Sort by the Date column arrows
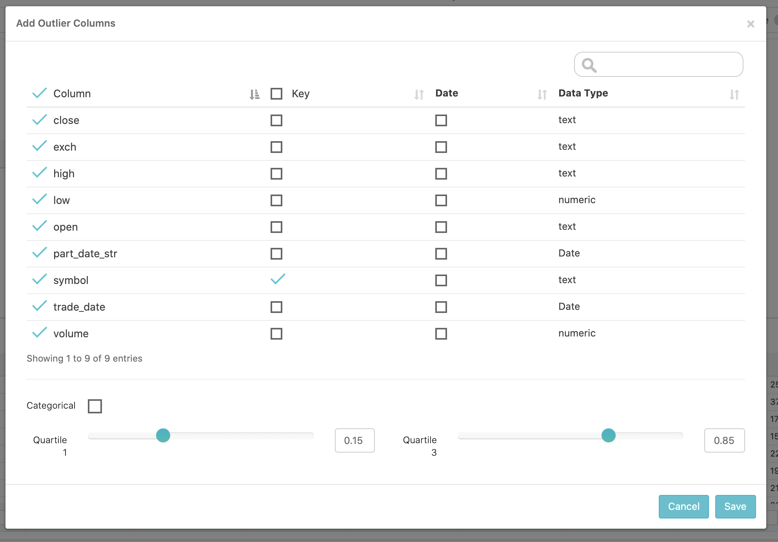This screenshot has height=542, width=778. (x=542, y=95)
